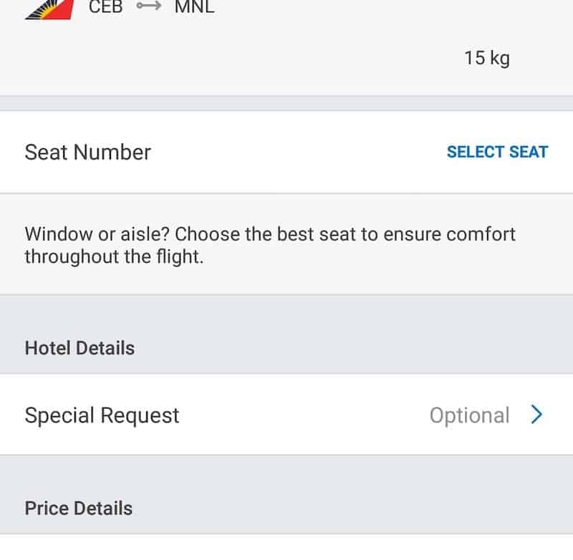Click the Price Details section header
Screen dimensions: 573x560
[x=79, y=508]
